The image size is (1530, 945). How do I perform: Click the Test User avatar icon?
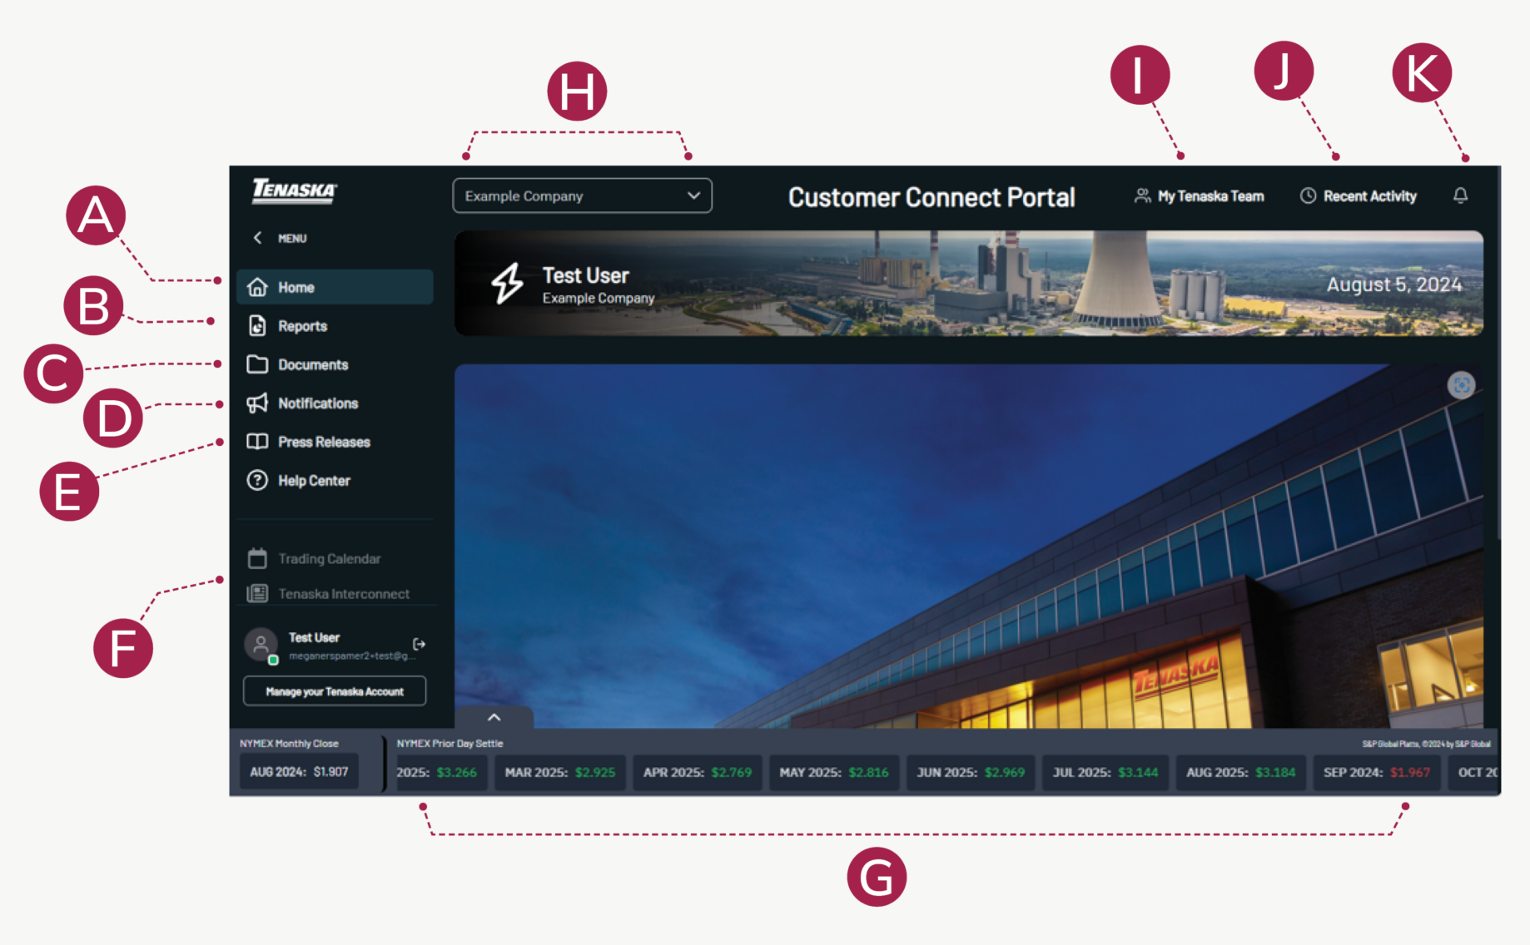click(261, 644)
